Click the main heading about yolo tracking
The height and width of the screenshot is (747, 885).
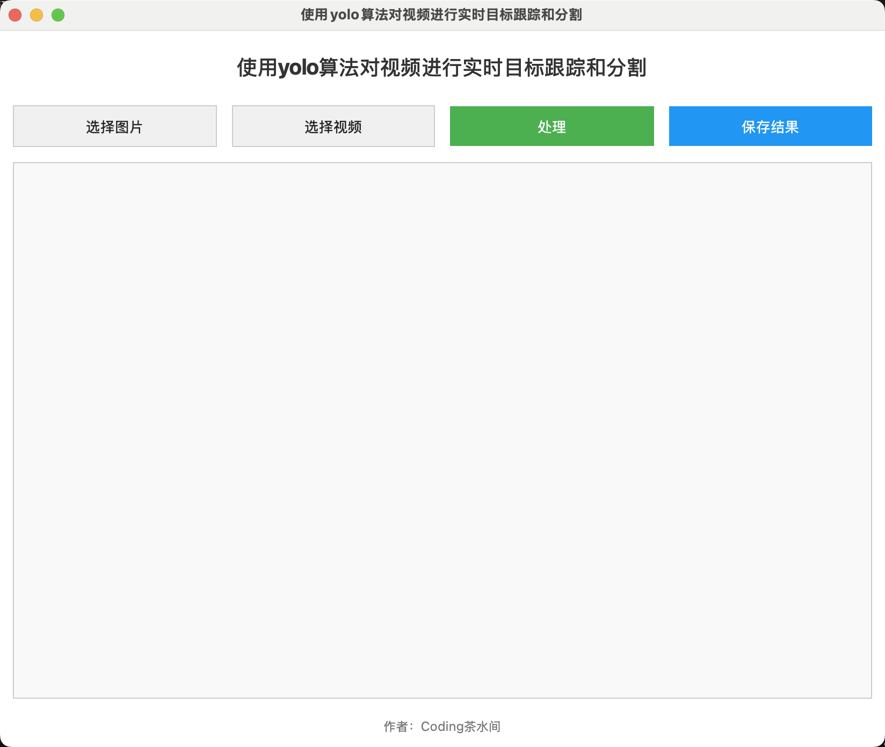click(x=442, y=68)
